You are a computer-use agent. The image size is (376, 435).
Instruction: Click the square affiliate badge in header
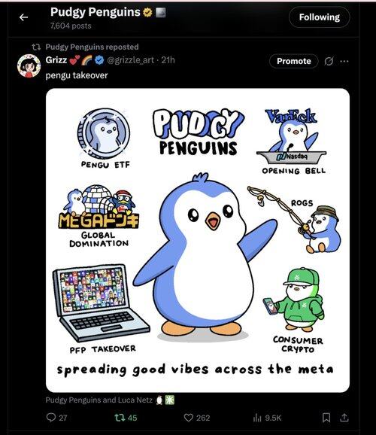[x=160, y=13]
